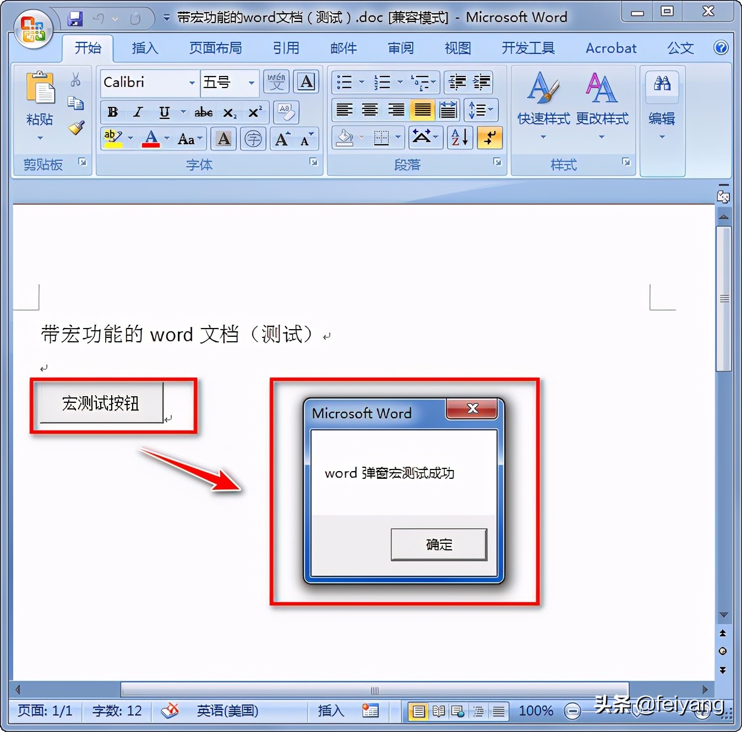Image resolution: width=742 pixels, height=732 pixels.
Task: Open the Acrobat ribbon tab
Action: 610,48
